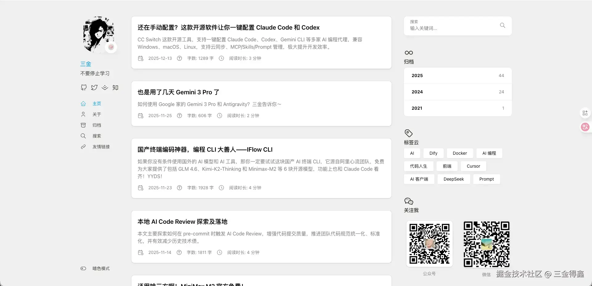Image resolution: width=592 pixels, height=286 pixels.
Task: Click the word-count icon beside 字数: 606 字
Action: [x=179, y=116]
